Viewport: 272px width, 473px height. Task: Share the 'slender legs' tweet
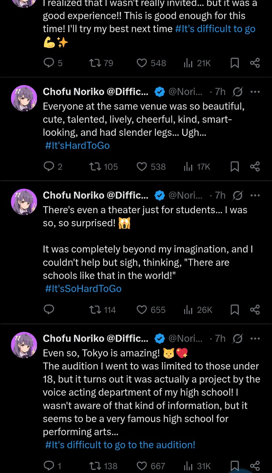coord(255,166)
